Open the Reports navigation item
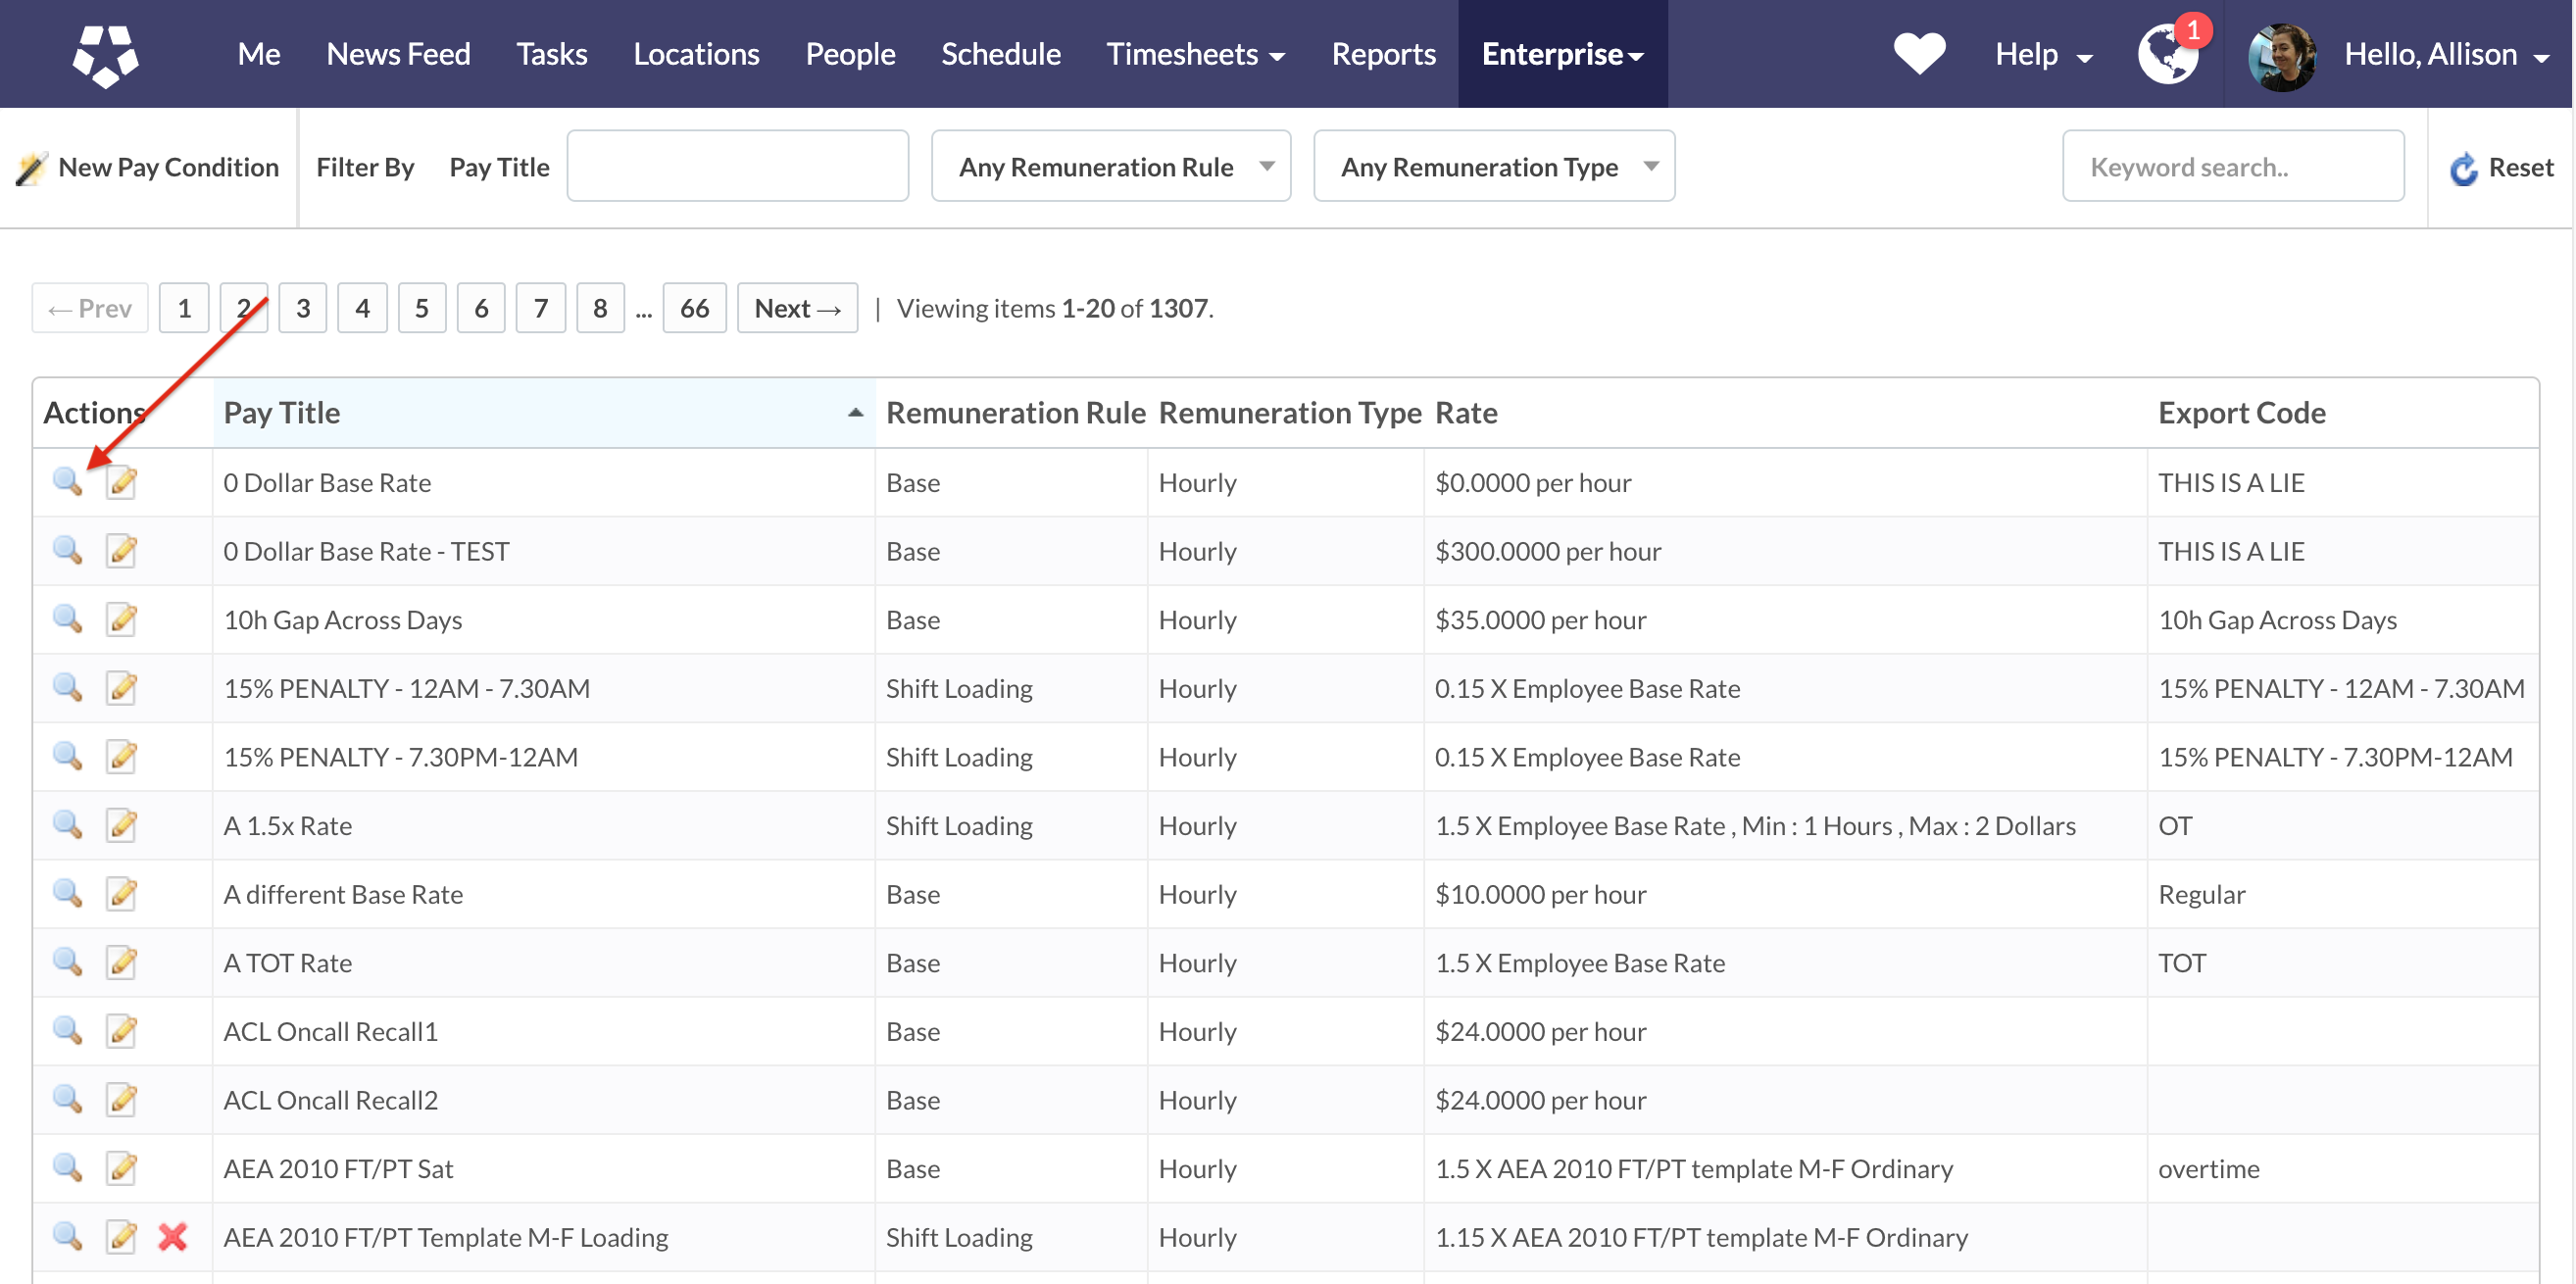 1383,54
